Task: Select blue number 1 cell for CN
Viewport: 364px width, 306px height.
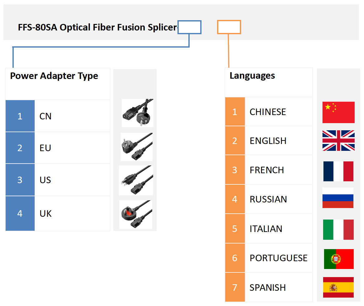Action: click(20, 116)
